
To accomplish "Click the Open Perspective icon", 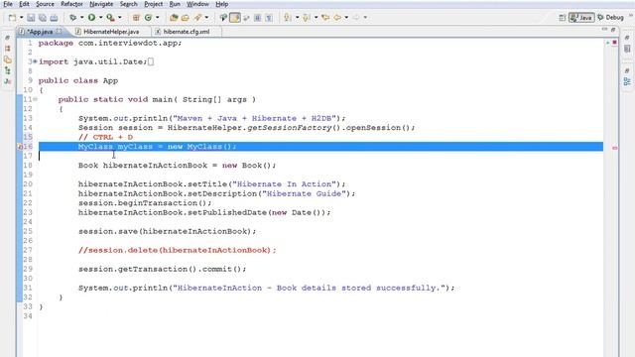I will 563,18.
